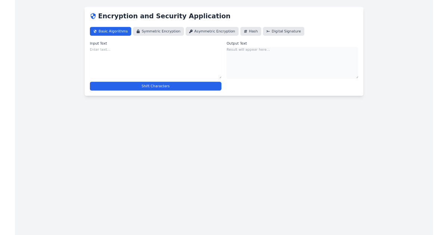The width and height of the screenshot is (448, 235).
Task: Click the Input Text resize handle
Action: 220,77
